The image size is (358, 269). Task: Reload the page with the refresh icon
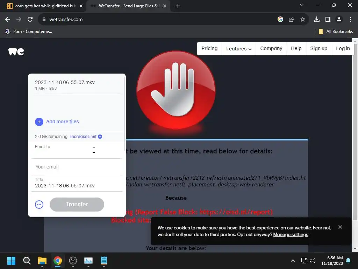tap(30, 20)
